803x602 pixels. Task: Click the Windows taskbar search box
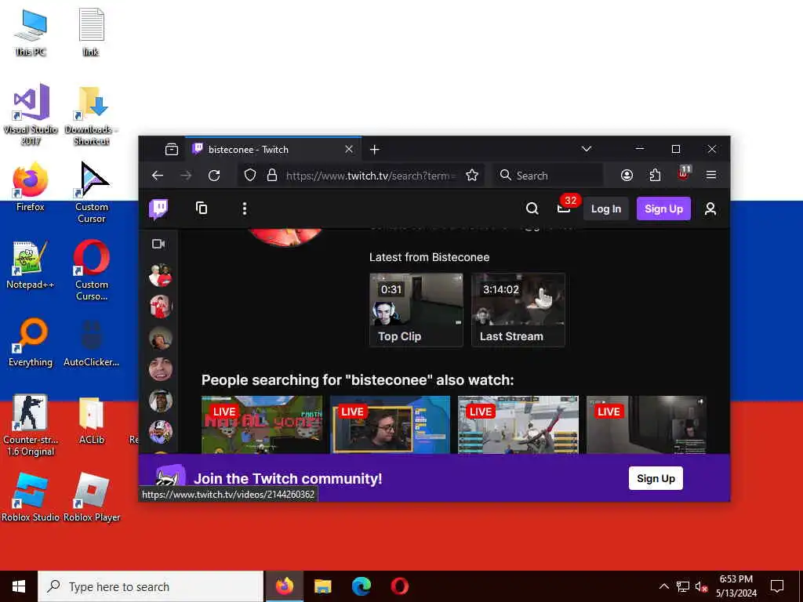click(151, 586)
